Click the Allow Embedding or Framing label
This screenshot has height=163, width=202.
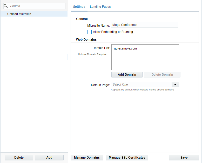[113, 32]
